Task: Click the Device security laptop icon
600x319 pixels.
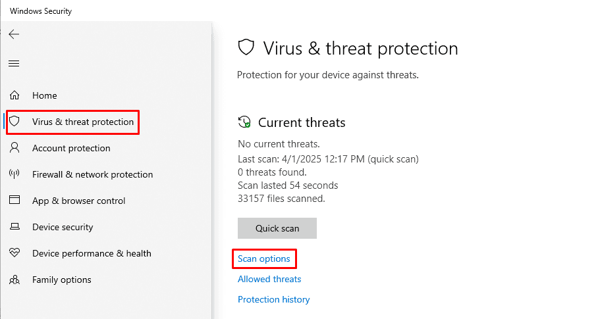Action: click(14, 226)
